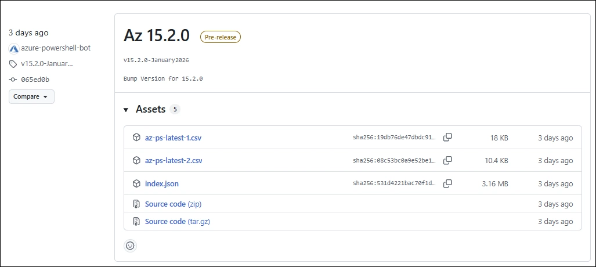
Task: Download Source code (zip)
Action: pos(173,204)
